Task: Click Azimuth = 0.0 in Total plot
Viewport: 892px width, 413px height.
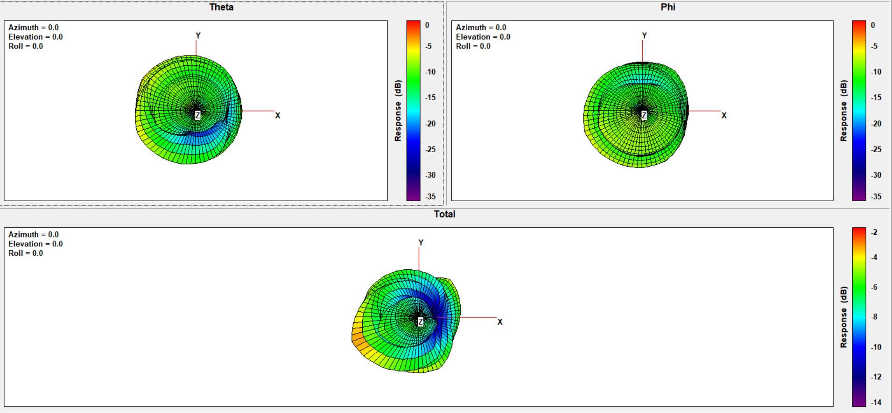Action: click(34, 235)
